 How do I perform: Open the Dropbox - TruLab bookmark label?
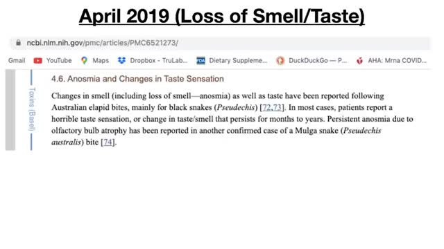coord(159,60)
